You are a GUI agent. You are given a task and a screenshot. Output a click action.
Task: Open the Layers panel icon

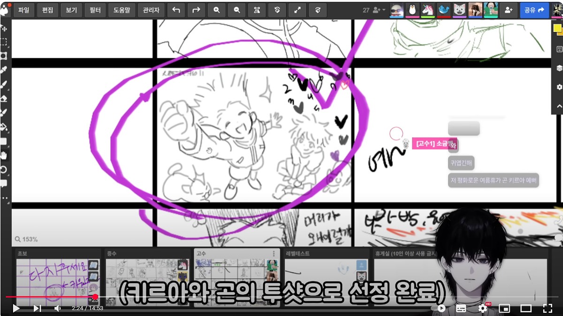point(559,68)
